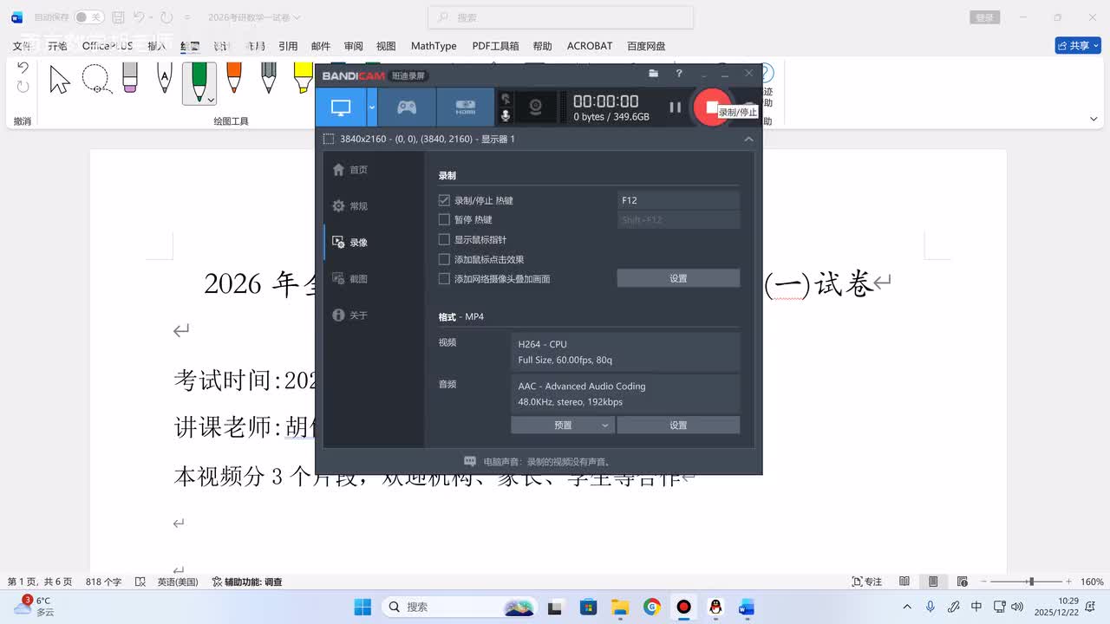Open Bandicam screen mode dropdown arrow
Viewport: 1110px width, 624px height.
[372, 107]
